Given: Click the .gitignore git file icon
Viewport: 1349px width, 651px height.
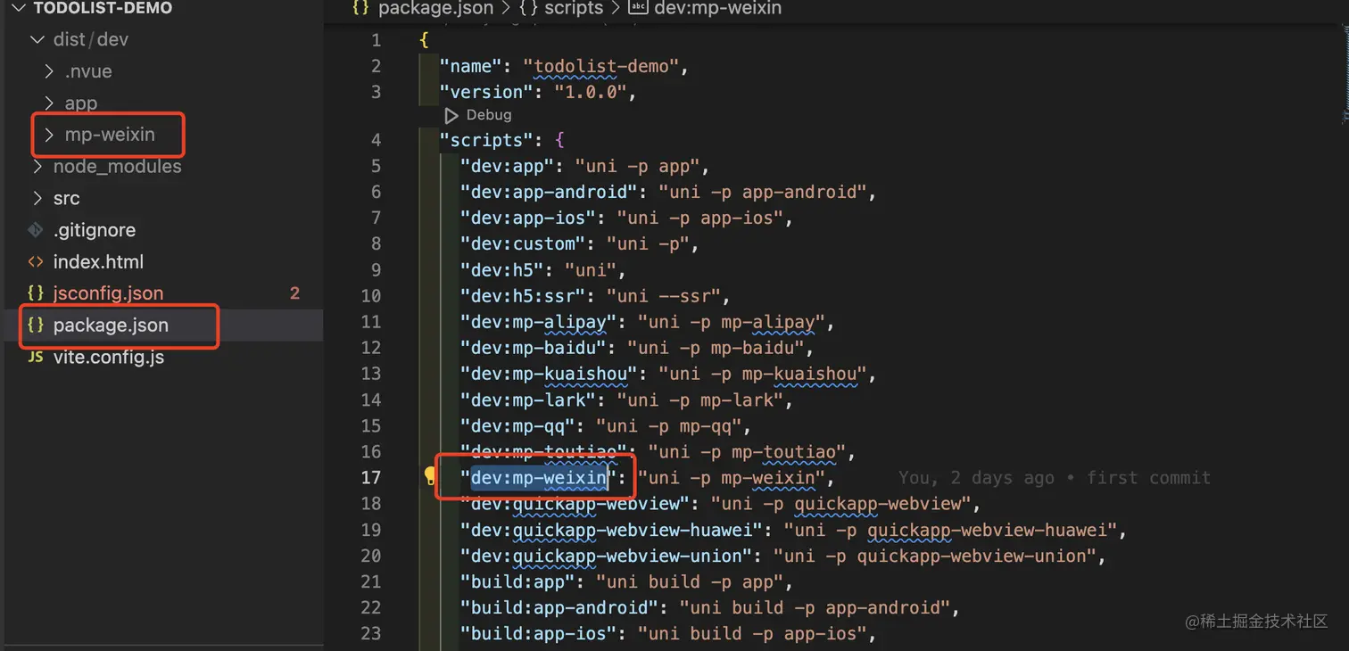Looking at the screenshot, I should click(x=36, y=230).
